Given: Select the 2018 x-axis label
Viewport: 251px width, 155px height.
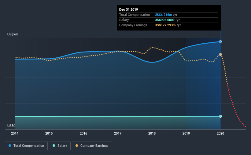Looking at the screenshot, I should 152,134.
